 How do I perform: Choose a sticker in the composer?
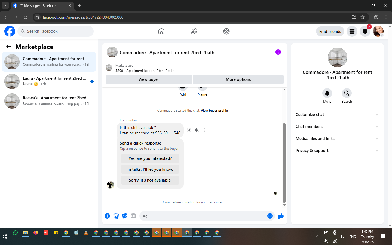point(125,216)
